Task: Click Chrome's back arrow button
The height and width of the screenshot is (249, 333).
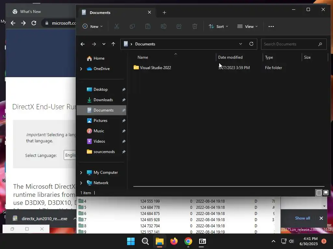Action: coord(13,23)
